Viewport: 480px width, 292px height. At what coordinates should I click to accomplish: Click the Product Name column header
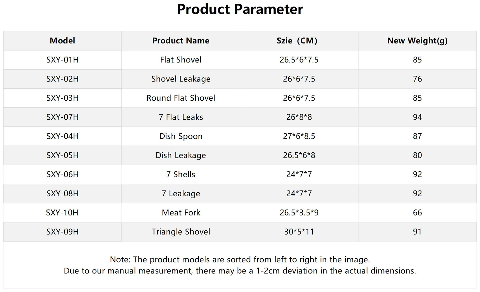(180, 40)
